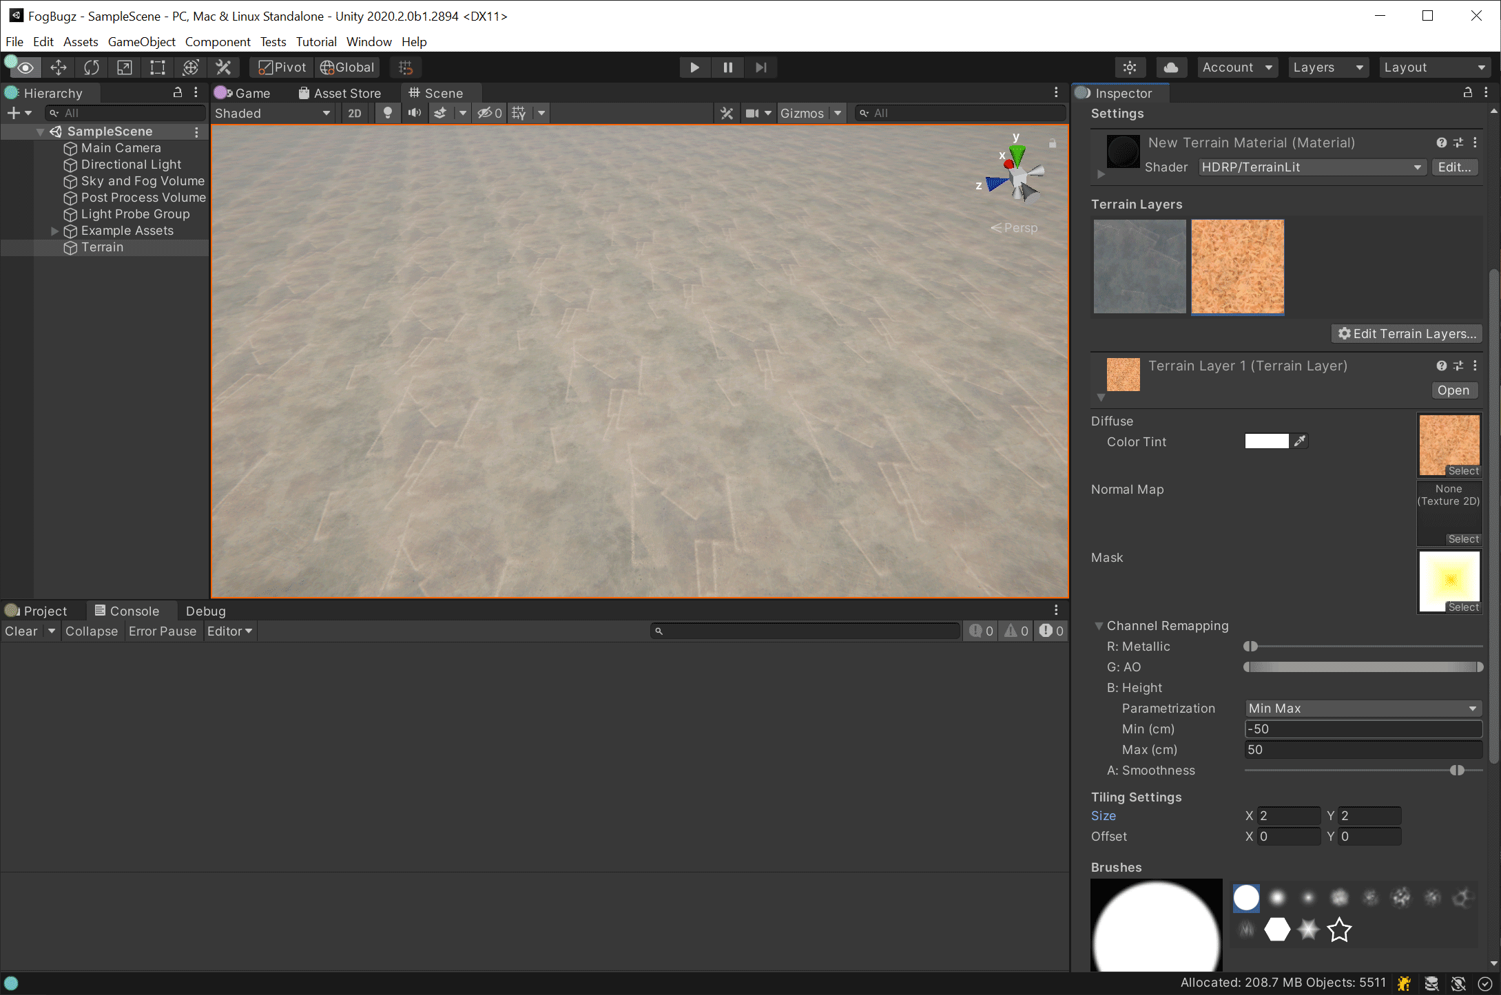Toggle scene audio speaker icon
1501x995 pixels.
[414, 114]
